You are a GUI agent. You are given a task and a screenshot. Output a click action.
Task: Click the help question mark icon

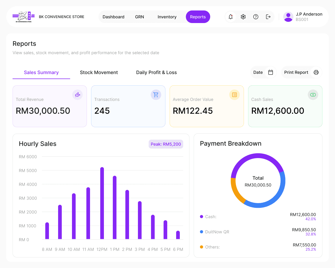click(256, 17)
